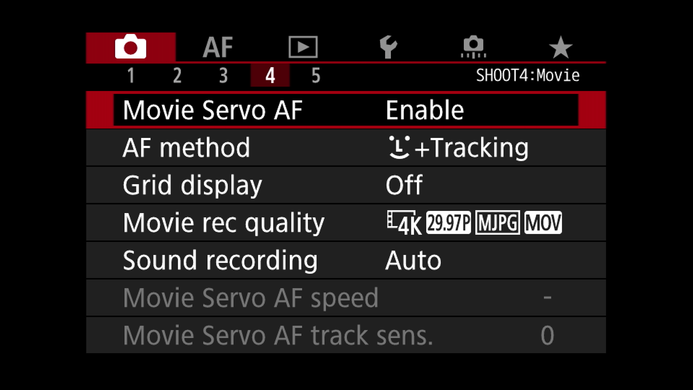Switch to the playback menu icon
Viewport: 693px width, 390px height.
(x=303, y=47)
